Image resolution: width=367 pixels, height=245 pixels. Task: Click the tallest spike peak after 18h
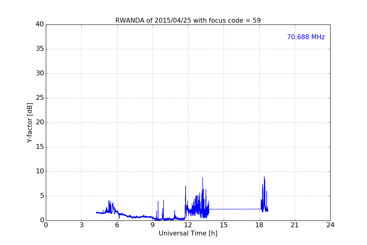pyautogui.click(x=264, y=177)
